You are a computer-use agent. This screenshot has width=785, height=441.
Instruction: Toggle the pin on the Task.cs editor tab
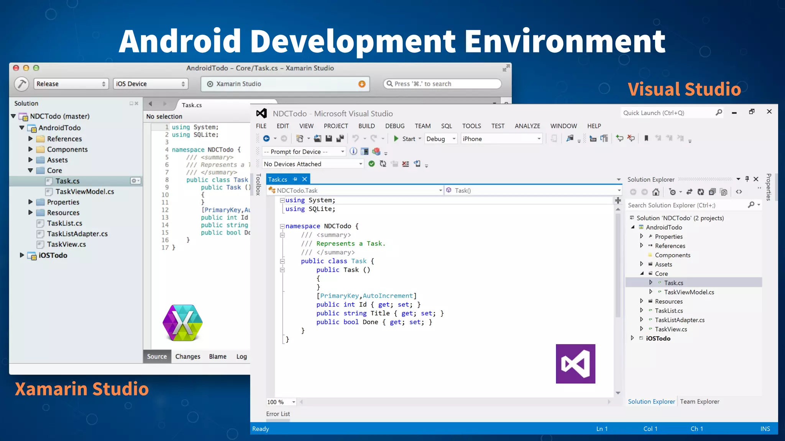tap(295, 179)
